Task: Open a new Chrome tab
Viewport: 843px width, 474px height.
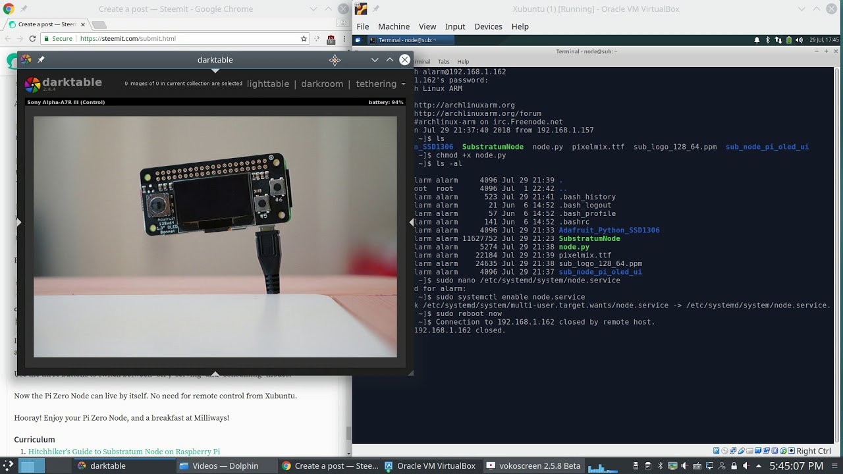Action: click(x=99, y=24)
